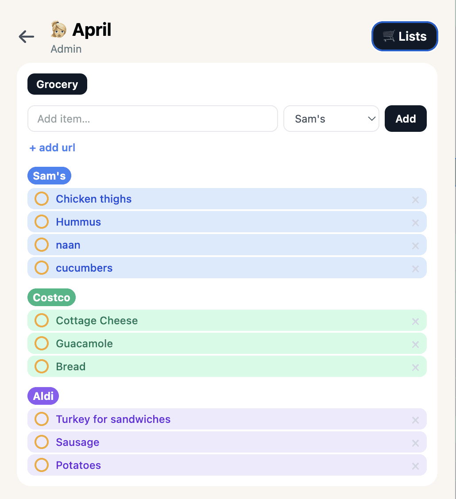Delete Hummus using the X icon

pyautogui.click(x=415, y=223)
